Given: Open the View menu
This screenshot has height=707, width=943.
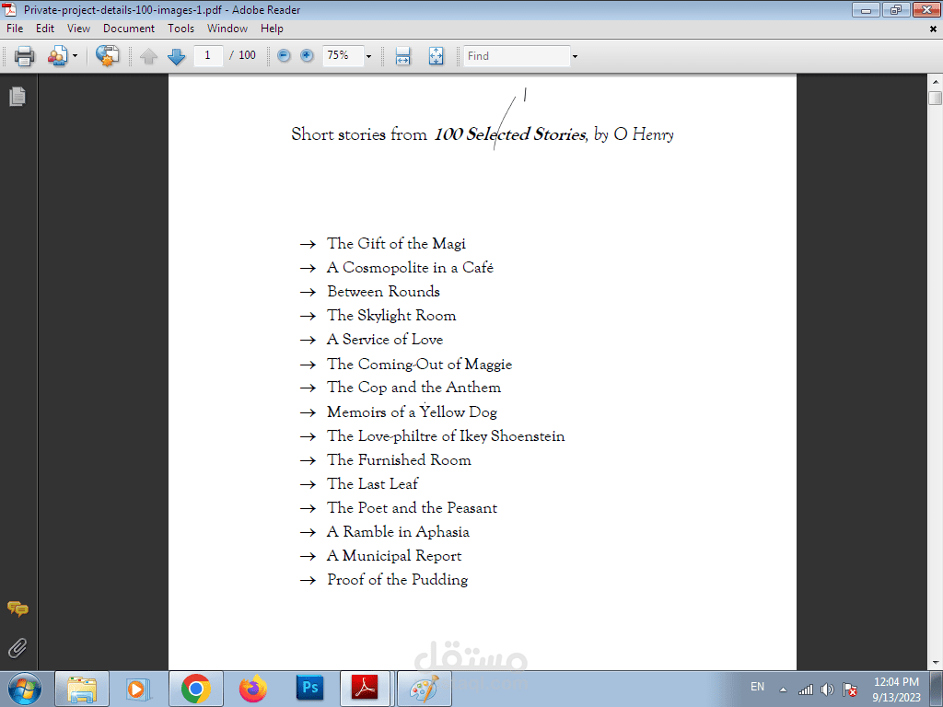Looking at the screenshot, I should (x=78, y=29).
